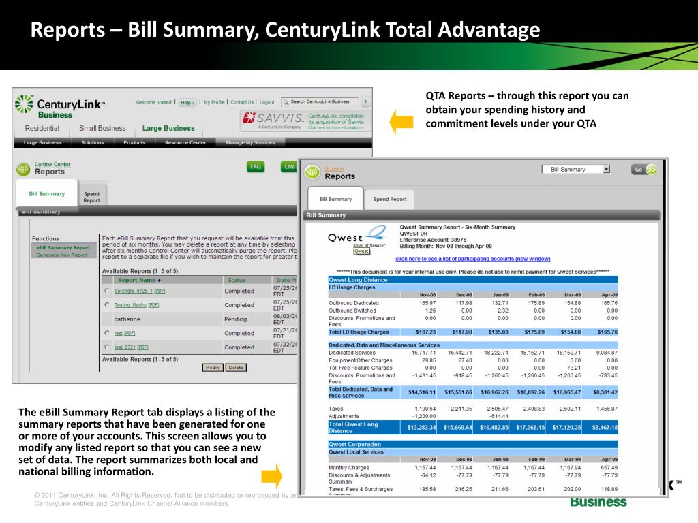Click the Total Qwest Long Distance row
The width and height of the screenshot is (698, 523).
(x=473, y=428)
